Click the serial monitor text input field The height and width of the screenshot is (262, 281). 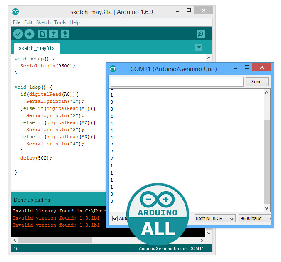(x=177, y=82)
